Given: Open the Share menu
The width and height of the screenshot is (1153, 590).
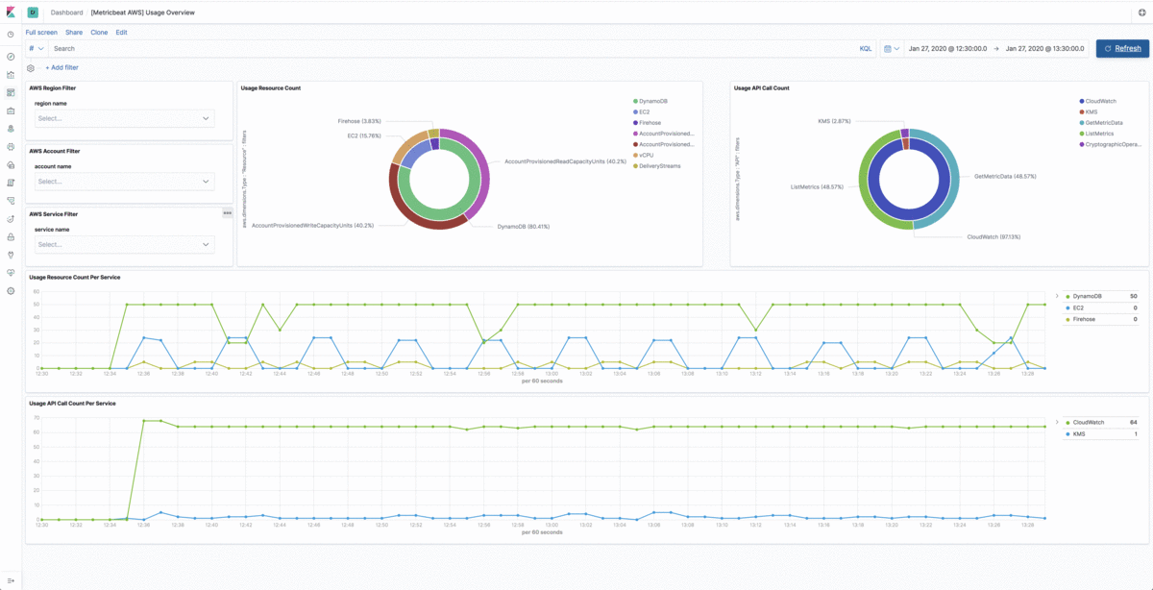Looking at the screenshot, I should (74, 33).
